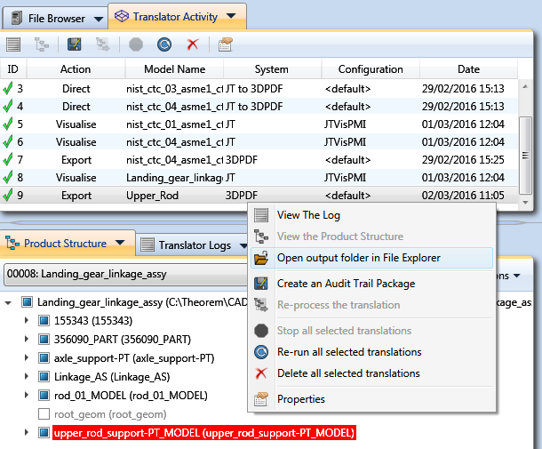Click the properties toolbar icon
Viewport: 542px width, 449px height.
point(226,44)
